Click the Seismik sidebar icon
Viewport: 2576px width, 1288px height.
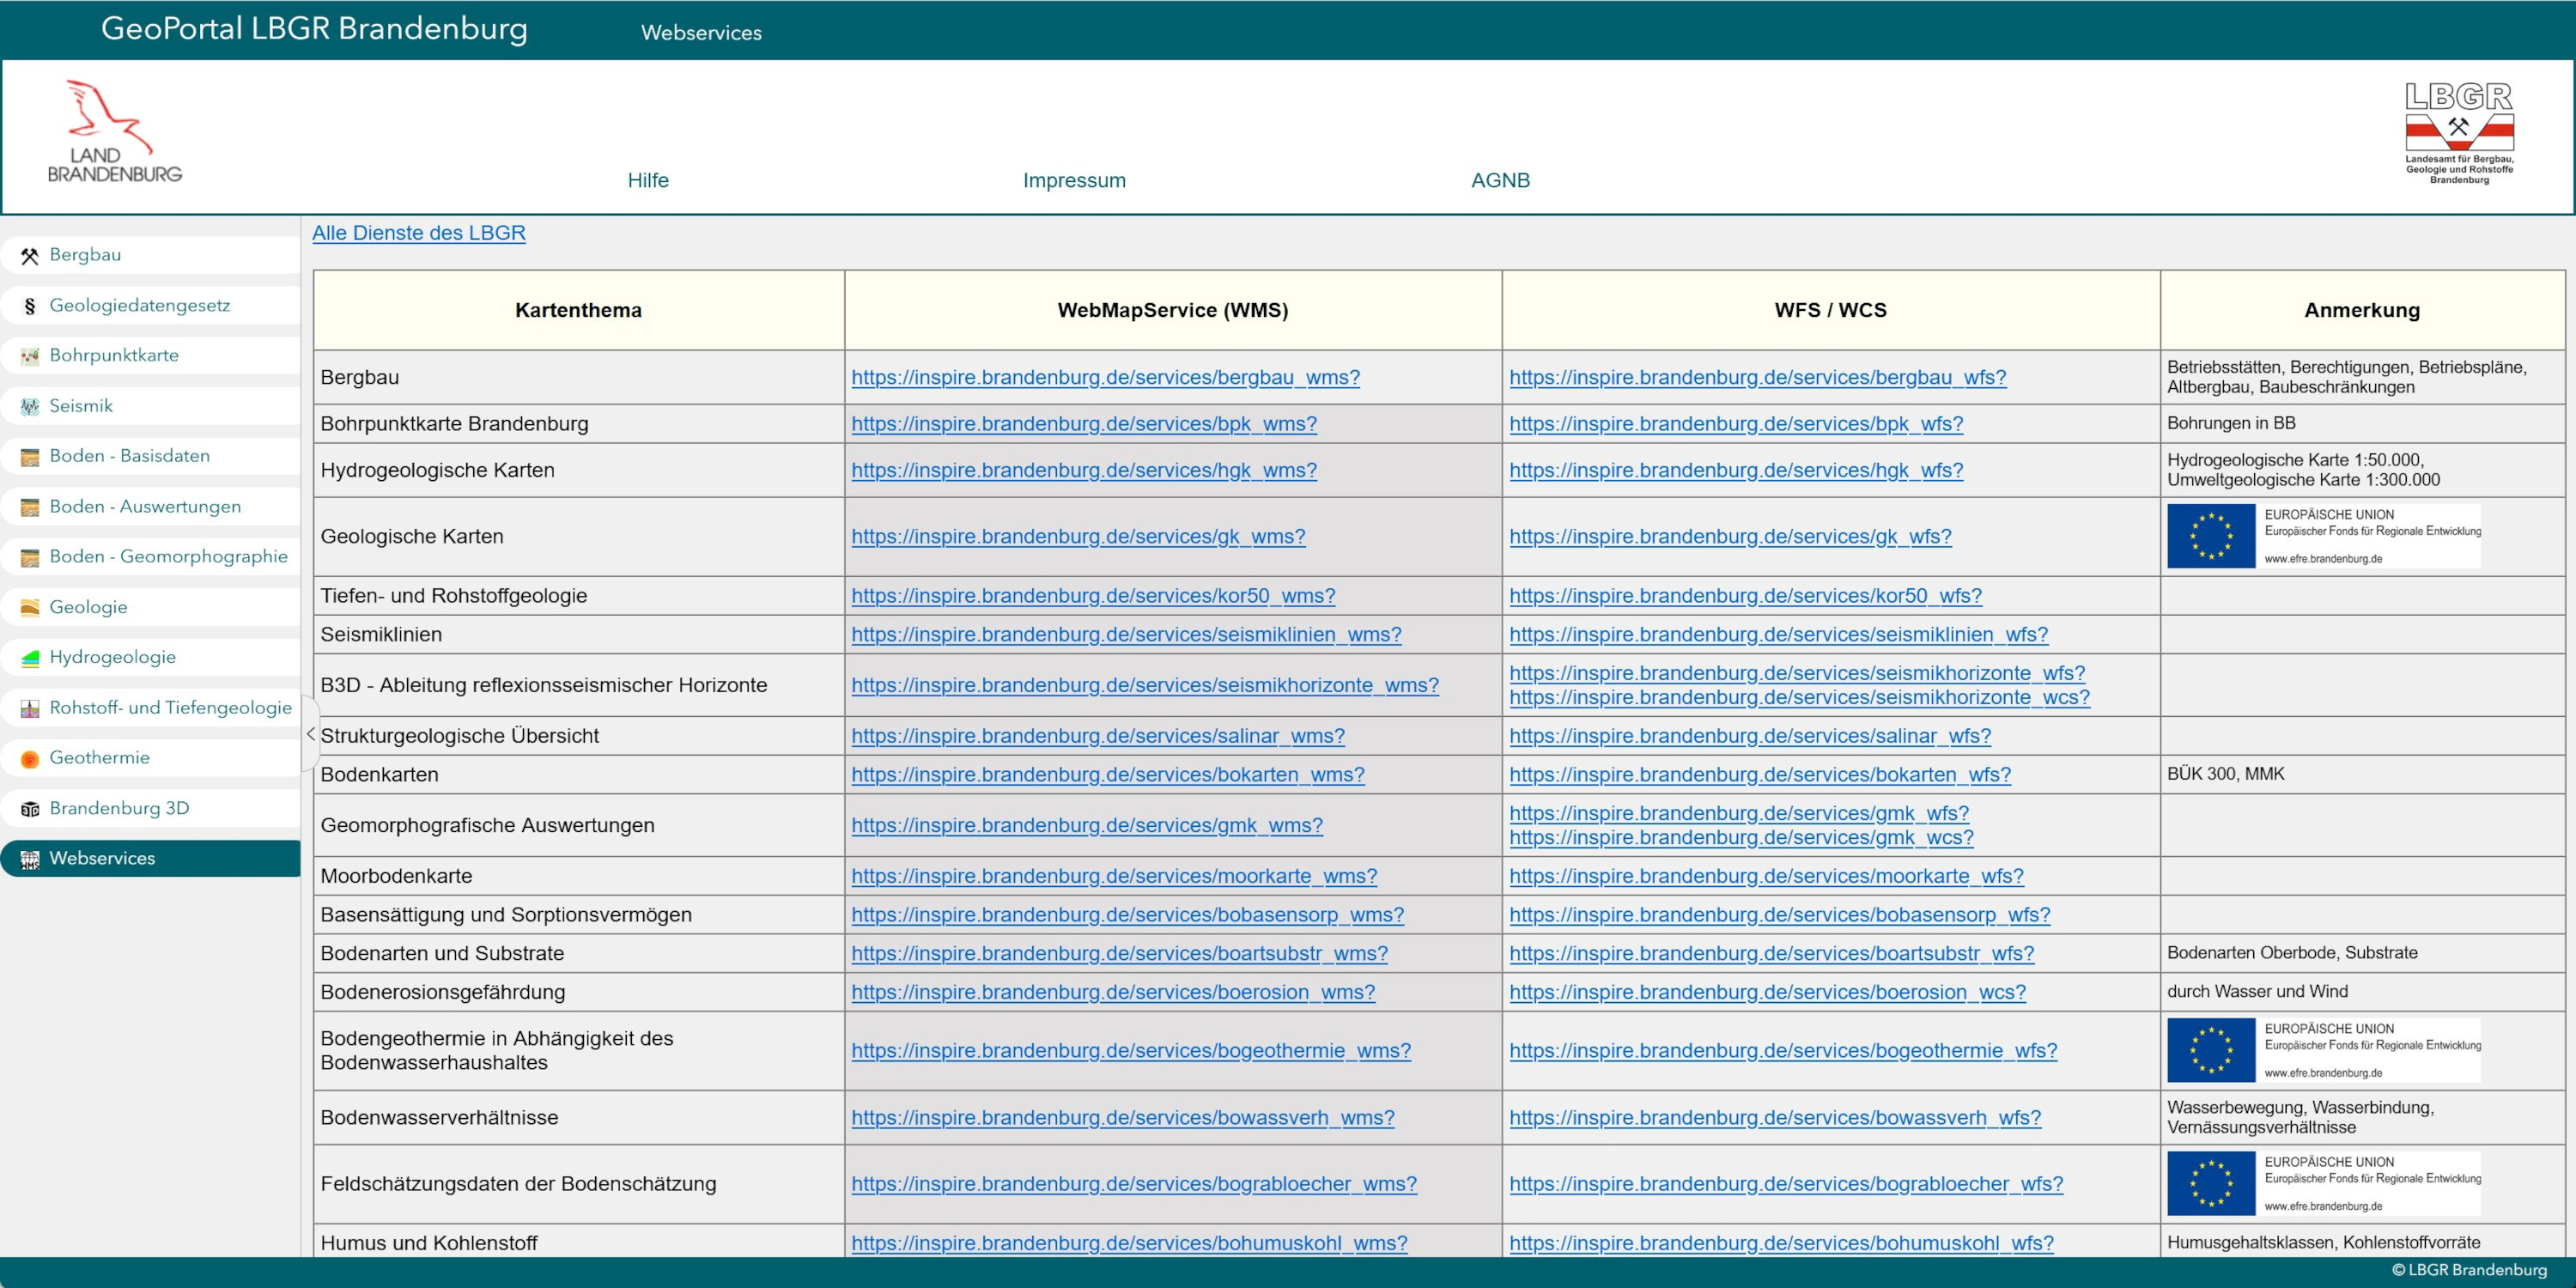(30, 406)
